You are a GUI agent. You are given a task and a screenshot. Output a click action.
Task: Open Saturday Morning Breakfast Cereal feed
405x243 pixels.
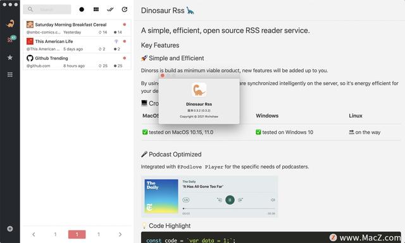(x=77, y=28)
